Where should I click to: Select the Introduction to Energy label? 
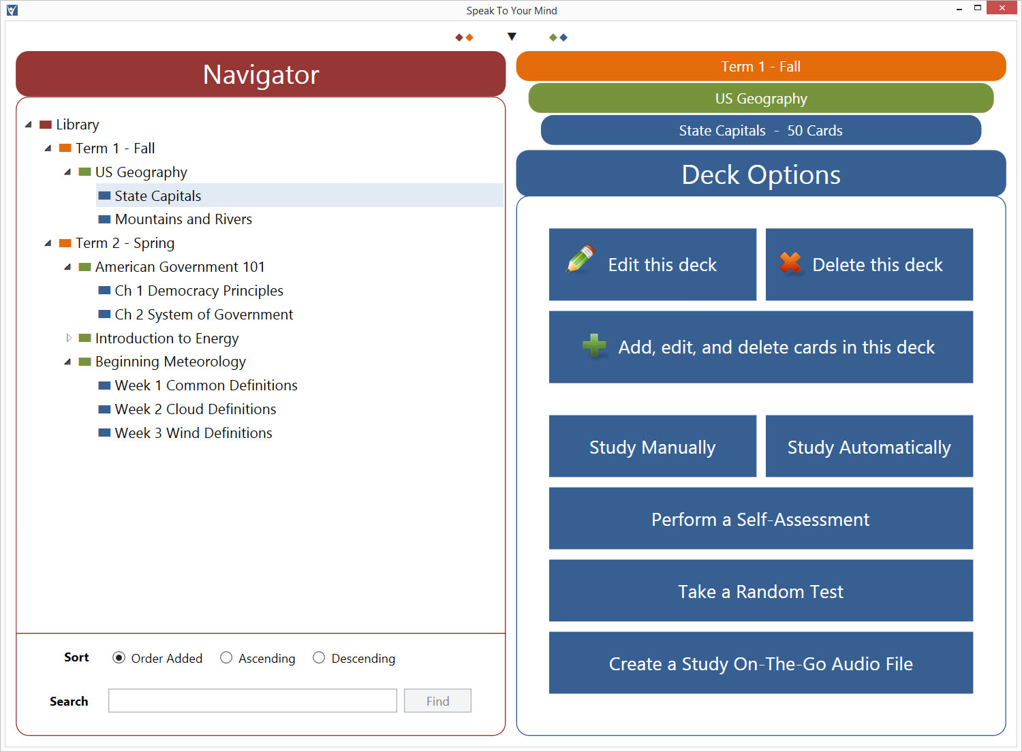[x=167, y=339]
